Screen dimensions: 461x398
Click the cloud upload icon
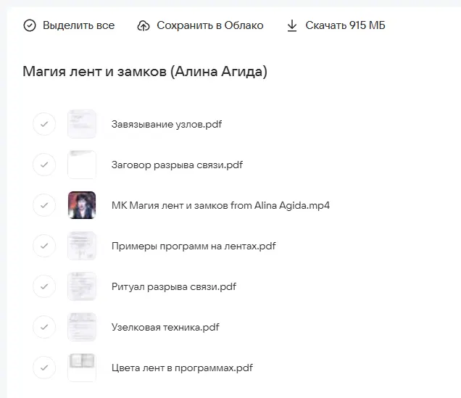[x=144, y=25]
